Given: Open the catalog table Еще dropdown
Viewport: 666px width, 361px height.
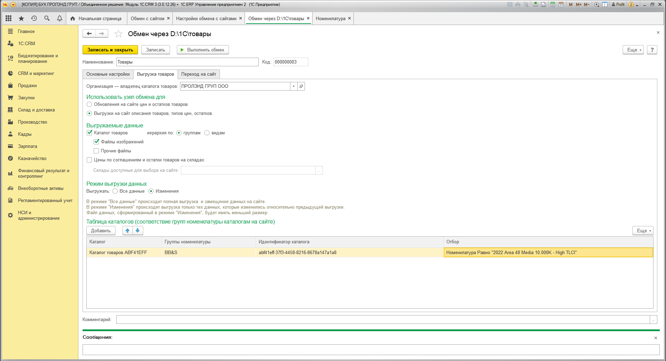Looking at the screenshot, I should pos(643,231).
